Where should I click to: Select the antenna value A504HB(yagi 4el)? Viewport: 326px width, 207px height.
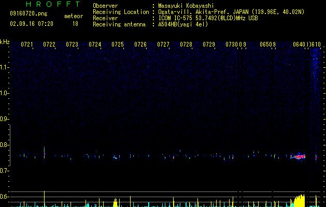[x=183, y=24]
